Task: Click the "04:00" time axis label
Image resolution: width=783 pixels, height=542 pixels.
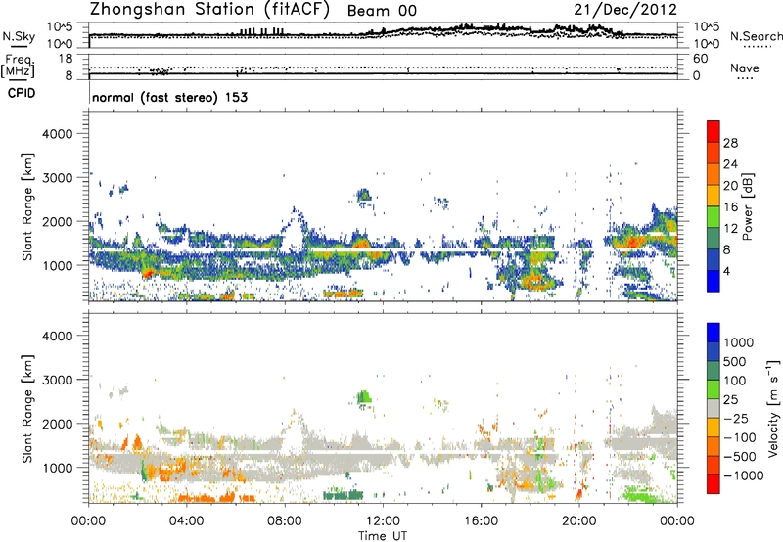Action: pyautogui.click(x=186, y=521)
